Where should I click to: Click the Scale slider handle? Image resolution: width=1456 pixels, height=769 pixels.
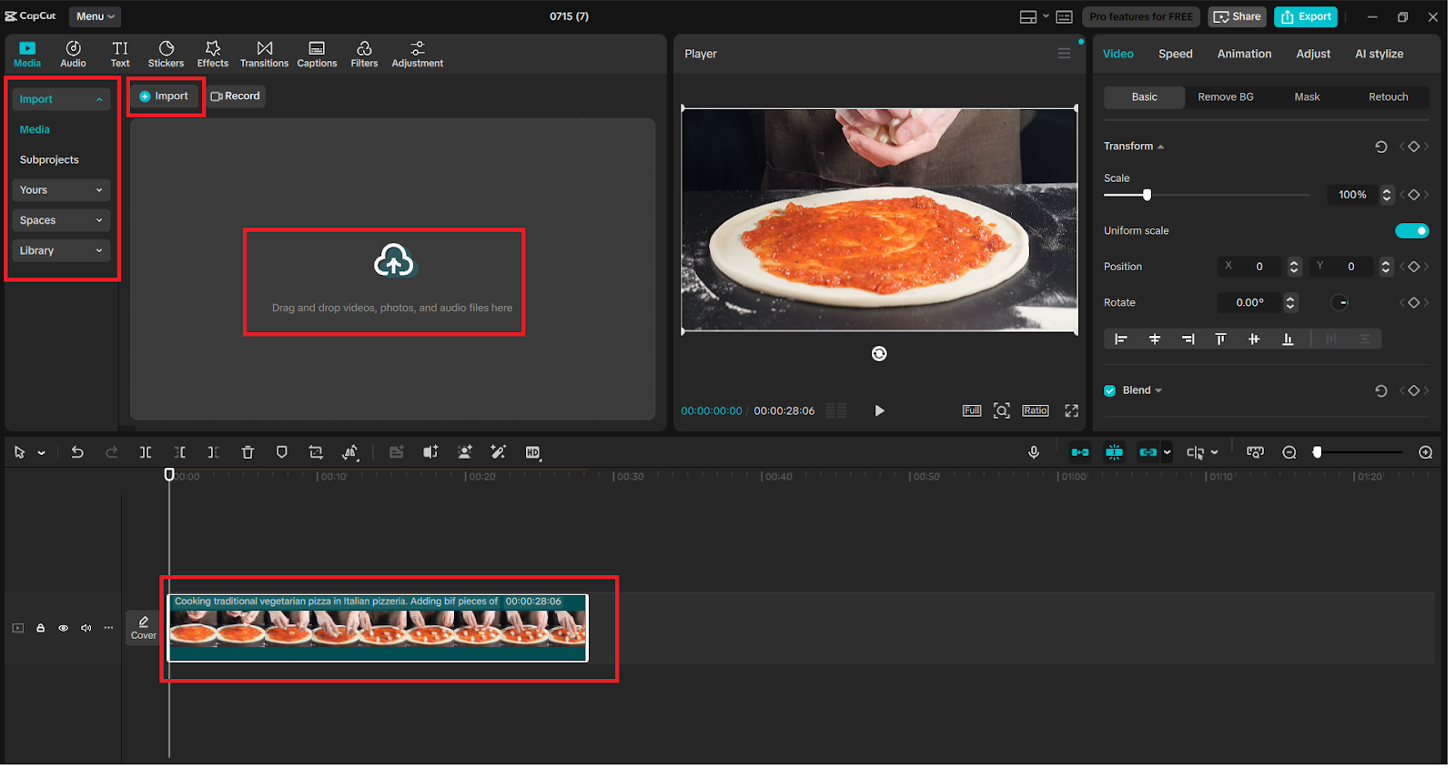pos(1147,195)
